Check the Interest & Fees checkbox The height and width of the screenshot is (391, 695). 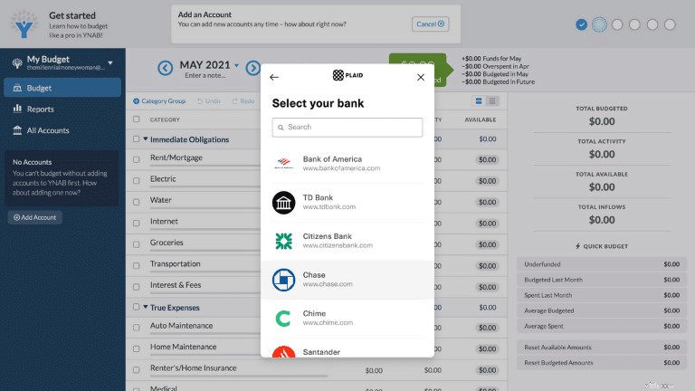[136, 287]
